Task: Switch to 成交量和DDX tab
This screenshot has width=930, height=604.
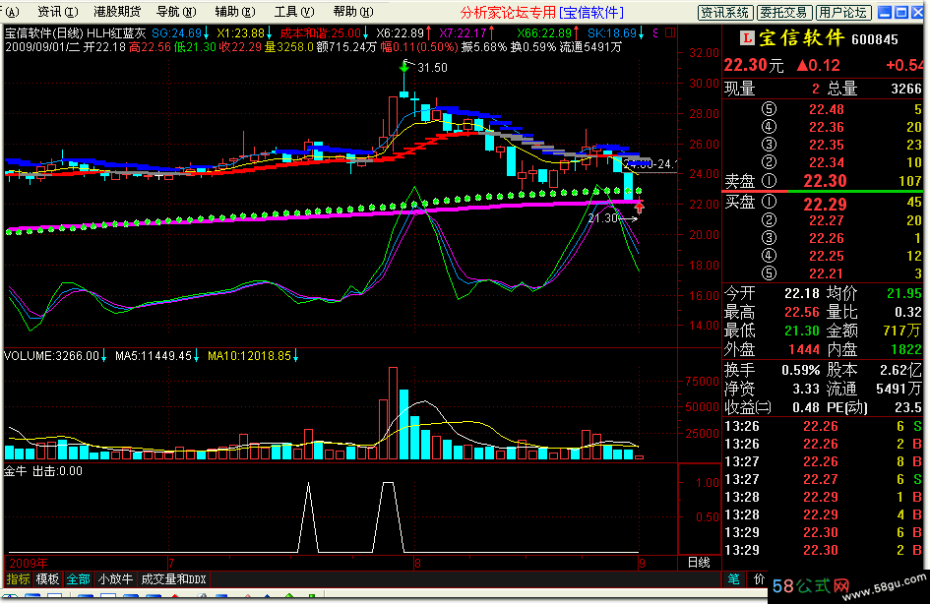Action: coord(174,579)
